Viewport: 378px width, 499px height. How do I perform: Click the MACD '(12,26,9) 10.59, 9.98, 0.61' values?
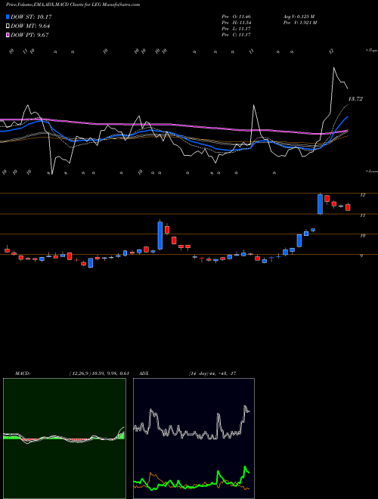pyautogui.click(x=98, y=373)
